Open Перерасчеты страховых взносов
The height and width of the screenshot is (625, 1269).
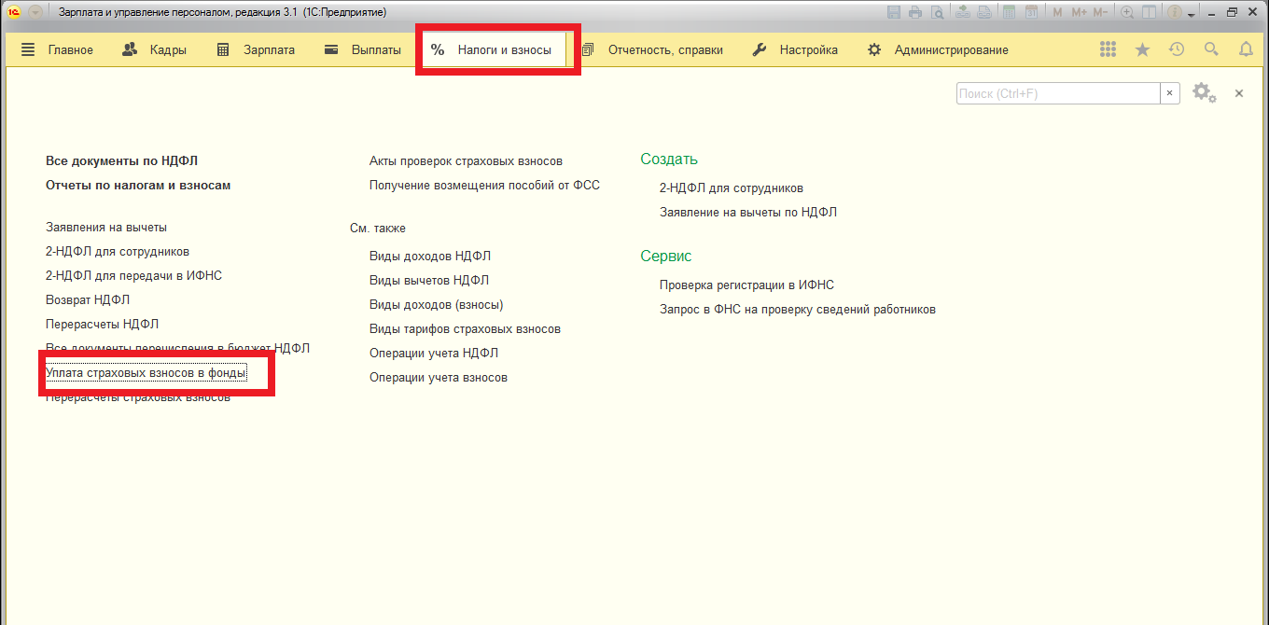[138, 396]
